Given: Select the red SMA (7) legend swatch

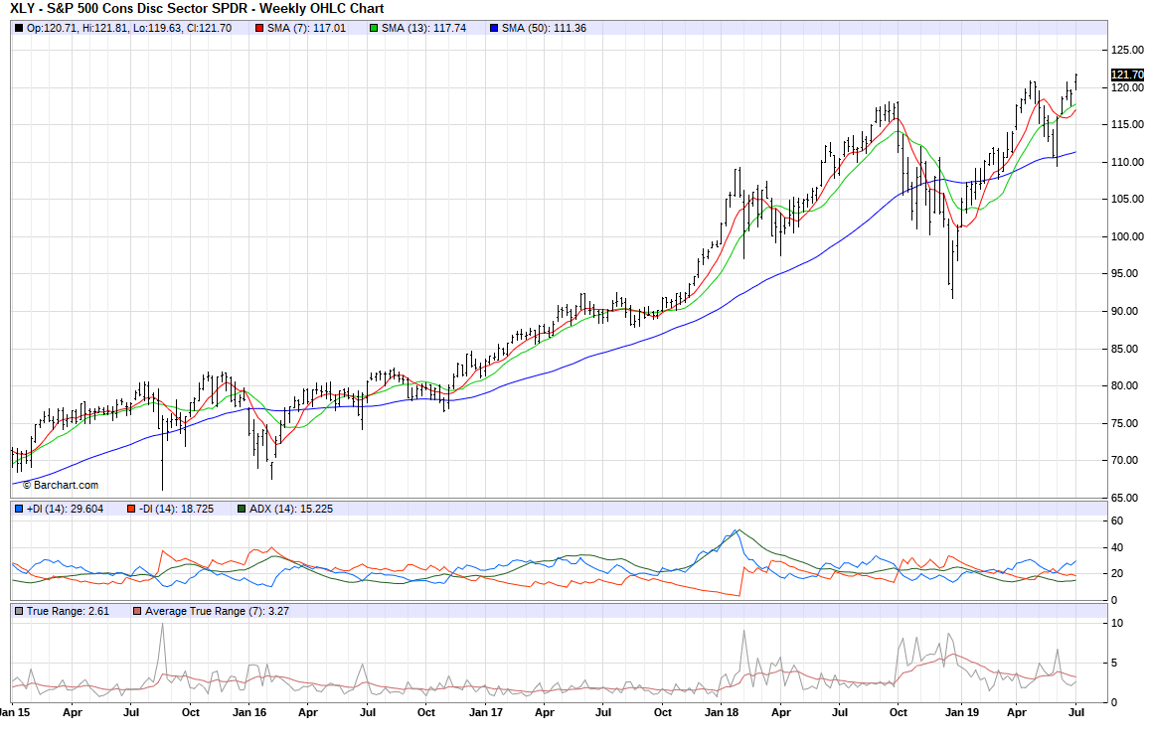Looking at the screenshot, I should point(259,29).
